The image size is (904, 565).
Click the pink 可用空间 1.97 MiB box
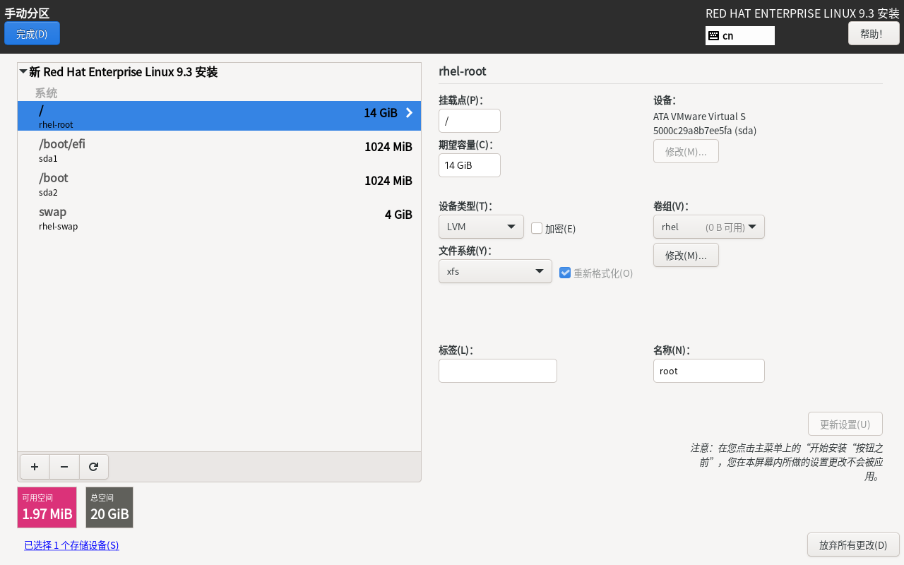click(47, 507)
